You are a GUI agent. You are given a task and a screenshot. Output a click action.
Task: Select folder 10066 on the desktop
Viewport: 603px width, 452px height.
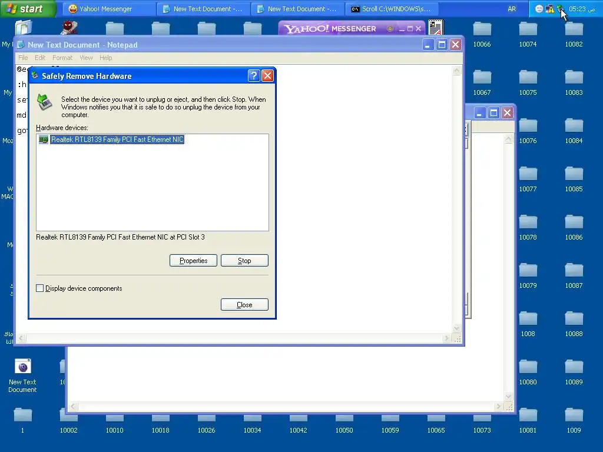[x=482, y=35]
